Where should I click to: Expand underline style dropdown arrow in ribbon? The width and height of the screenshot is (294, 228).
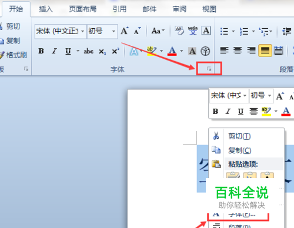point(78,51)
